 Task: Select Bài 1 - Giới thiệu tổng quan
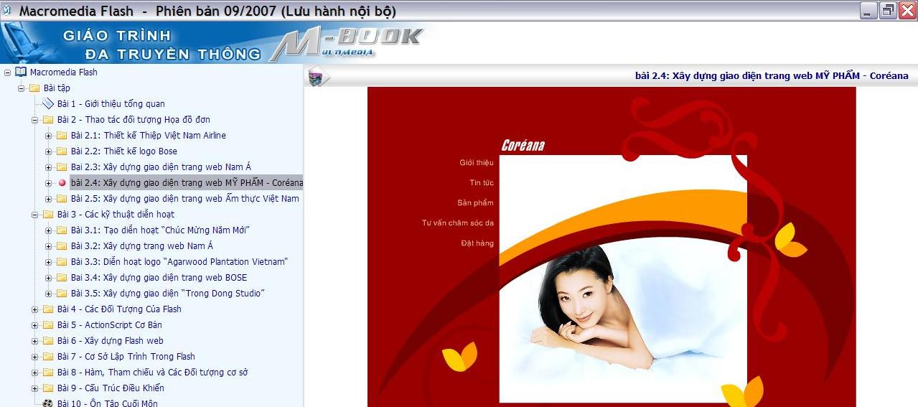111,104
